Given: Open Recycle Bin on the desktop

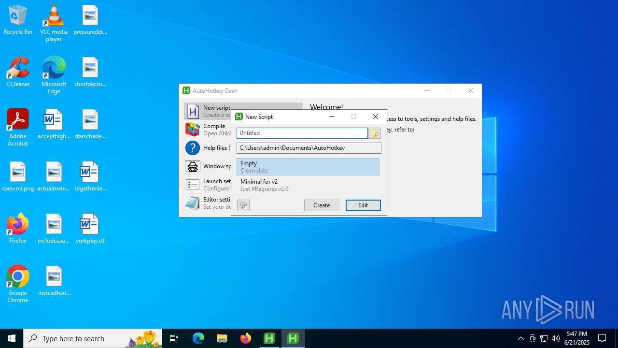Looking at the screenshot, I should (x=18, y=20).
